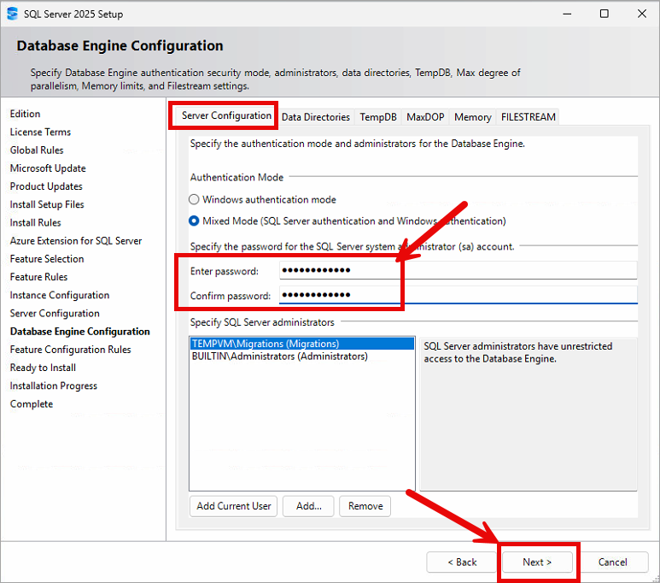Select Windows authentication mode radio button
The height and width of the screenshot is (583, 660).
[x=195, y=199]
